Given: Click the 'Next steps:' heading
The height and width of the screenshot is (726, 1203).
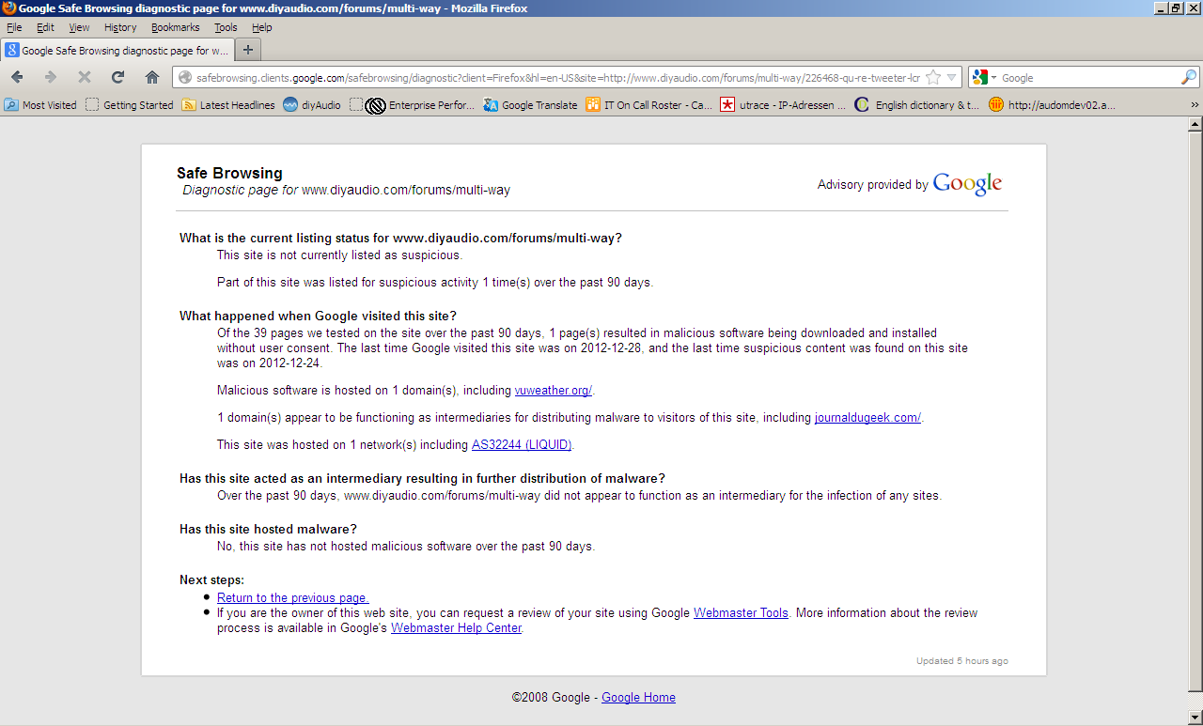Looking at the screenshot, I should click(x=211, y=580).
